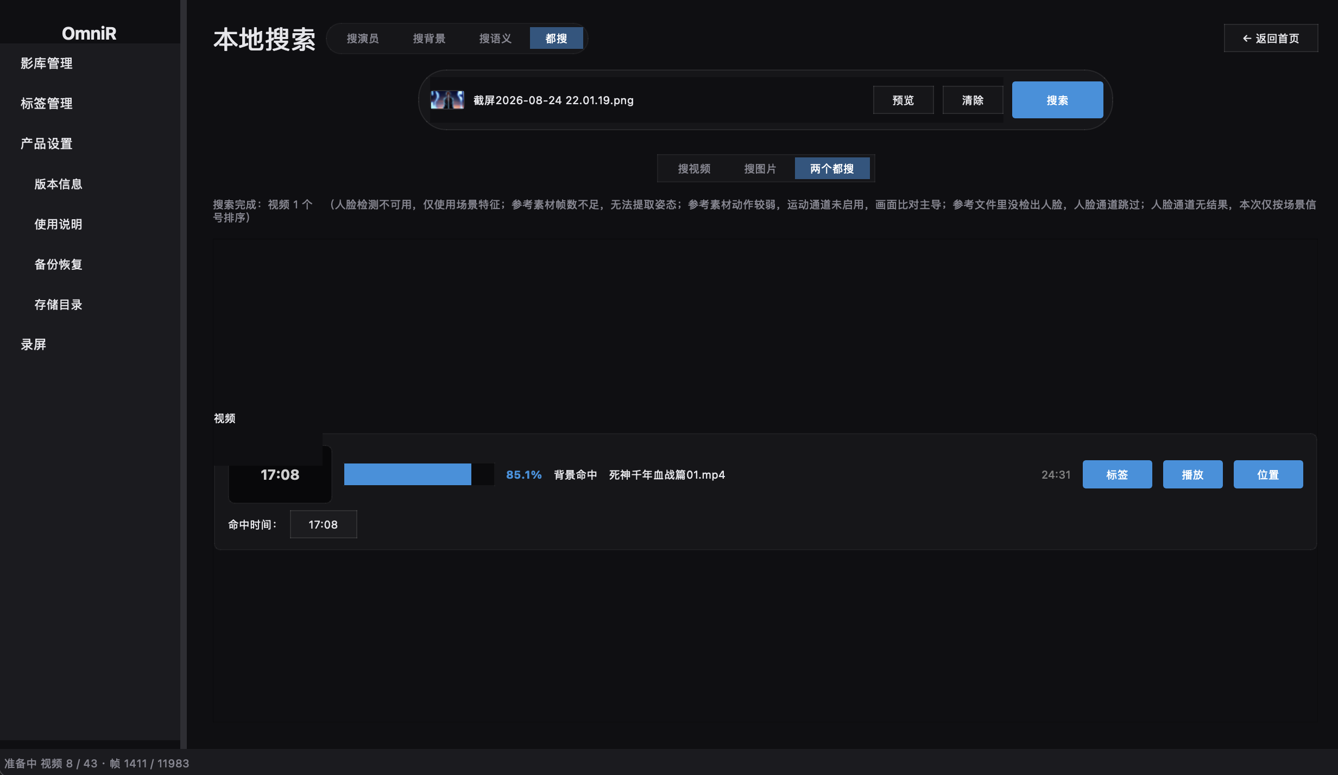The width and height of the screenshot is (1338, 775).
Task: Select the 搜视频 filter tab
Action: pyautogui.click(x=694, y=169)
